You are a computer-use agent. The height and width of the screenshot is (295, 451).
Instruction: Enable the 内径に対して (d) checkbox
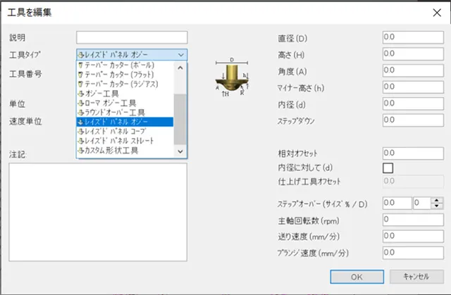coord(388,168)
